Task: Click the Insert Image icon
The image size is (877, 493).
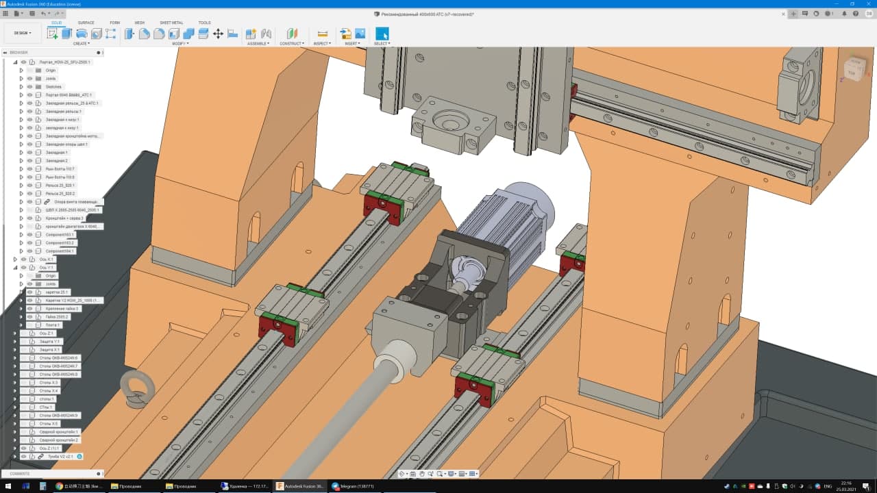Action: tap(359, 34)
